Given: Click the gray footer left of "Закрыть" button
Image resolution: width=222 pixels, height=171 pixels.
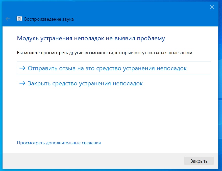Looking at the screenshot, I should point(101,161).
